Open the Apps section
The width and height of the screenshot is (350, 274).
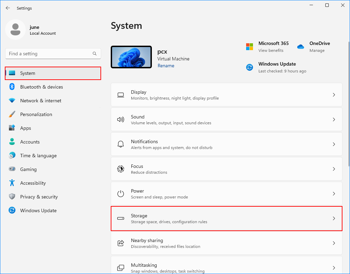(x=53, y=128)
